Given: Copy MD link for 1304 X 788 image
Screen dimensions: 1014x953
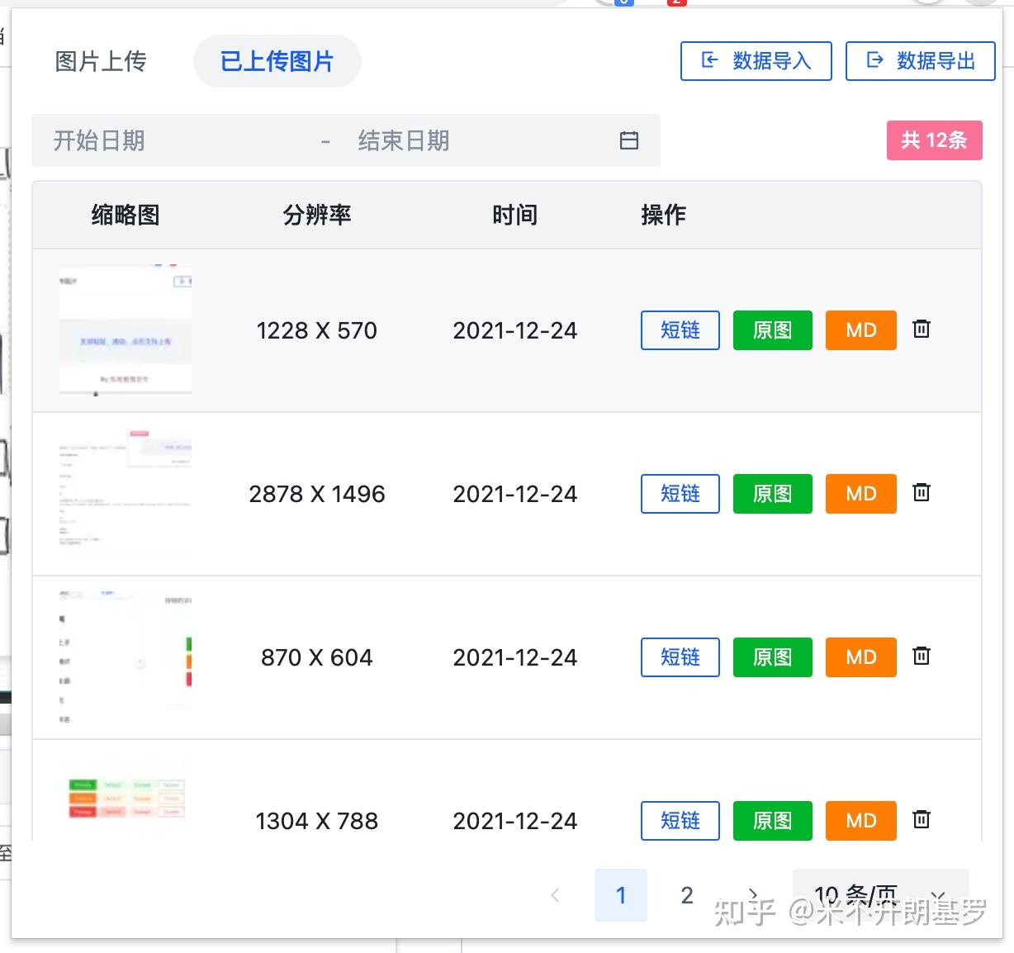Looking at the screenshot, I should pos(861,821).
